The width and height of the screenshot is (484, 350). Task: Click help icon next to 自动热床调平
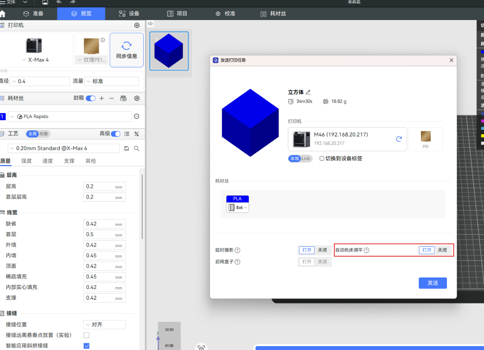point(366,250)
